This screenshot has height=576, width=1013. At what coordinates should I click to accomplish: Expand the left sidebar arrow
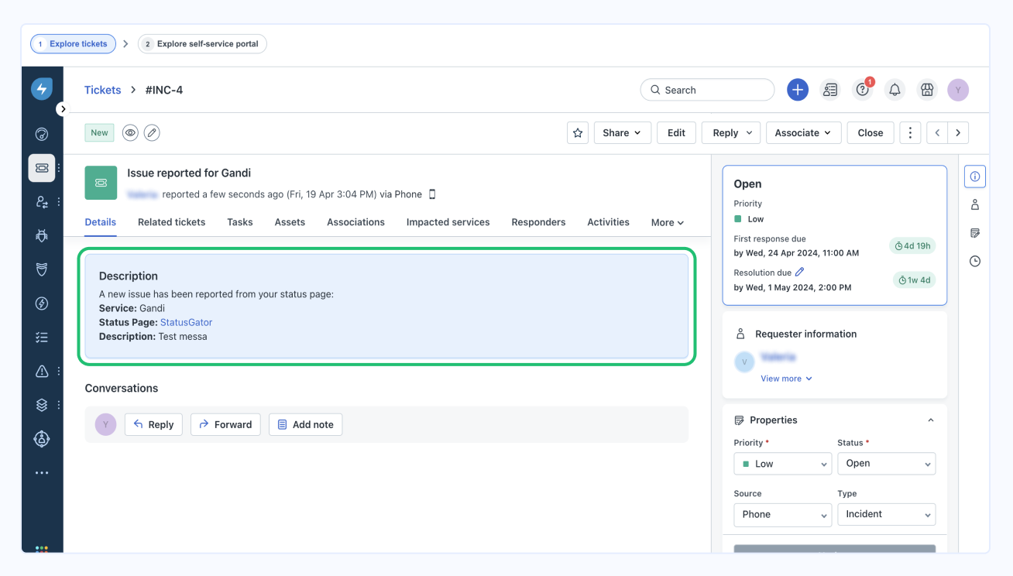point(64,109)
